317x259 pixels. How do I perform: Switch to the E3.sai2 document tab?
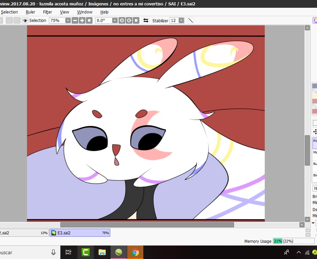[80, 233]
